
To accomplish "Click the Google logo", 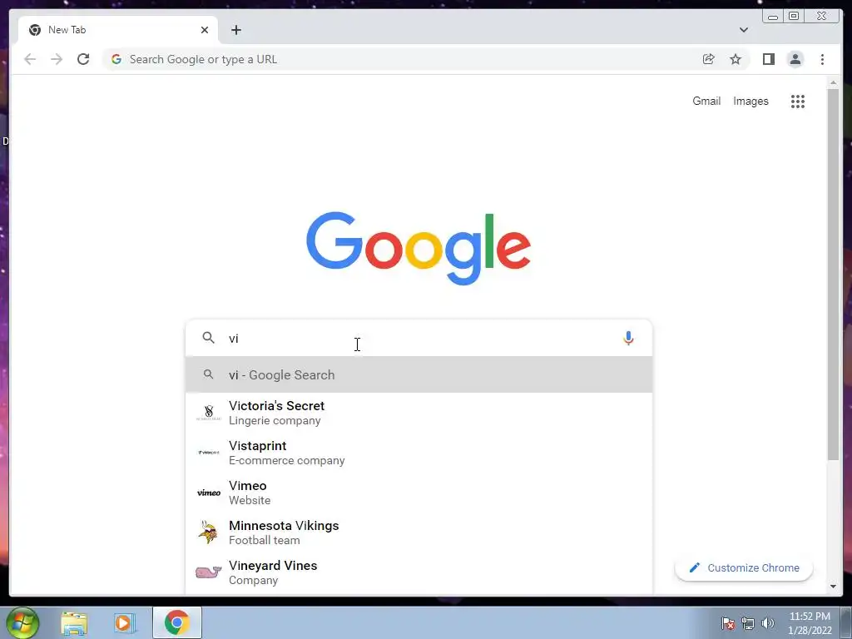I will [419, 248].
